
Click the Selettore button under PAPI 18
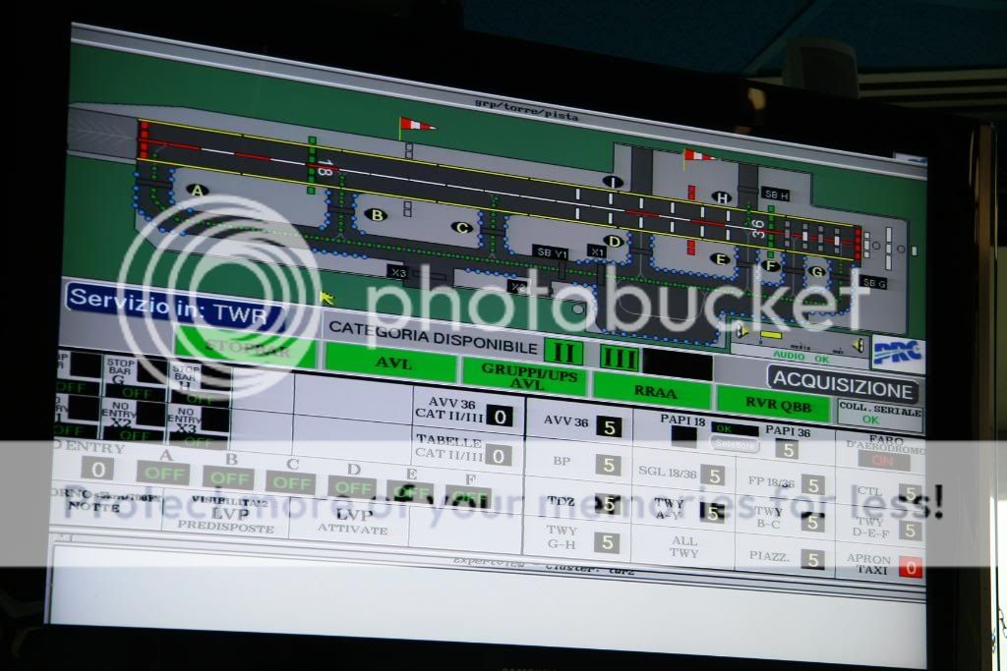pyautogui.click(x=736, y=444)
